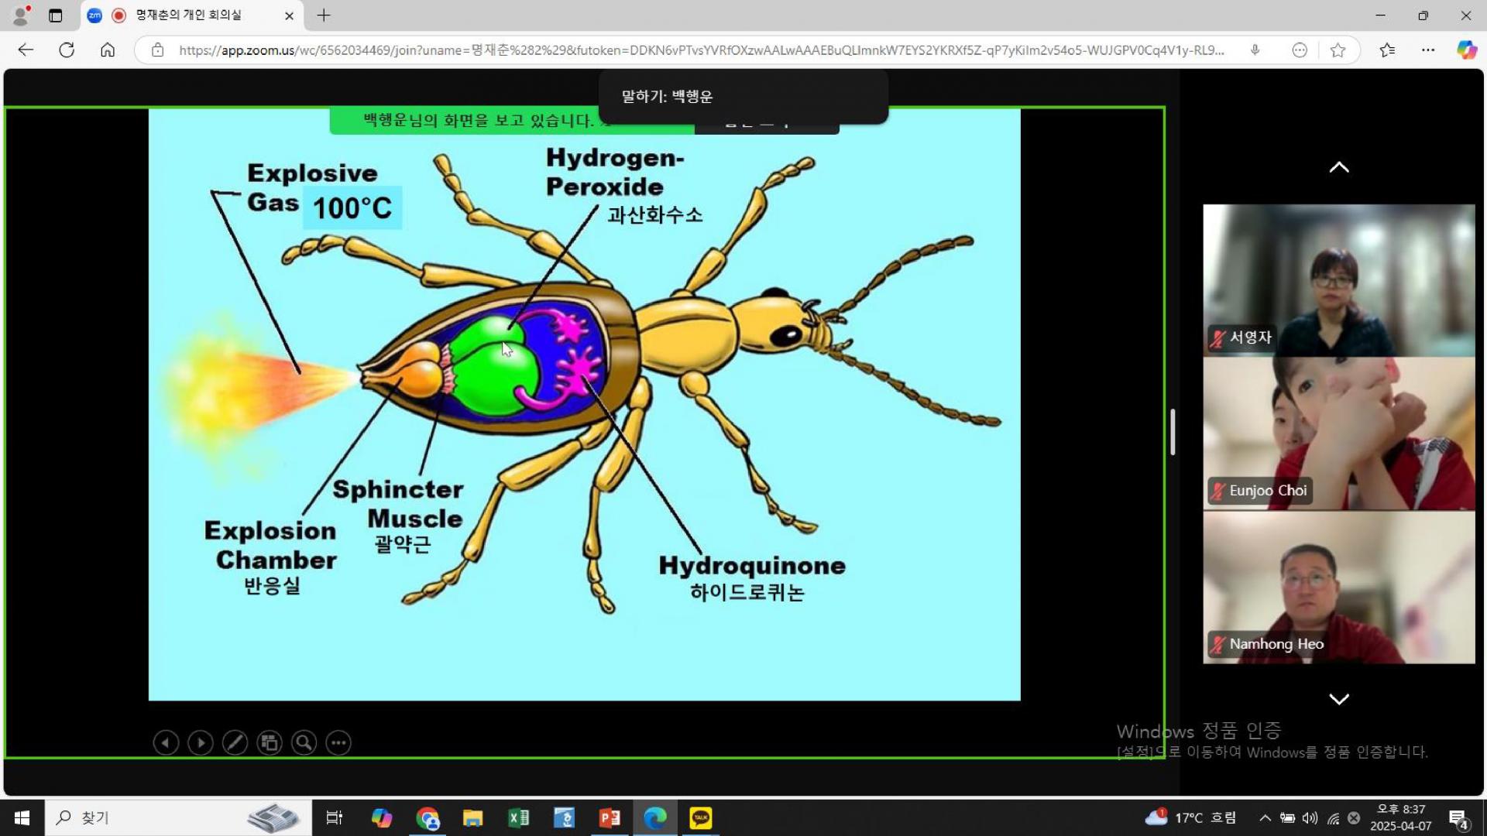Switch to Edge on the taskbar
This screenshot has height=836, width=1487.
click(x=655, y=817)
